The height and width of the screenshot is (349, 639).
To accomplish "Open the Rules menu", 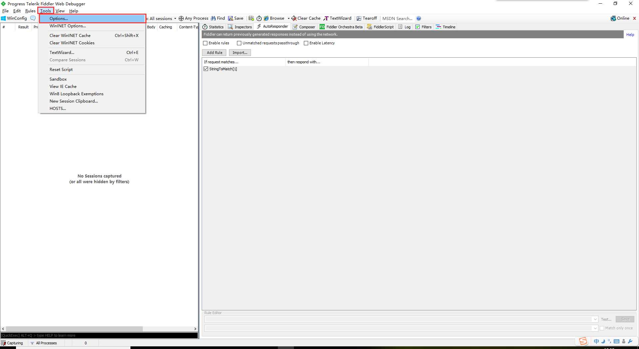I will (30, 11).
